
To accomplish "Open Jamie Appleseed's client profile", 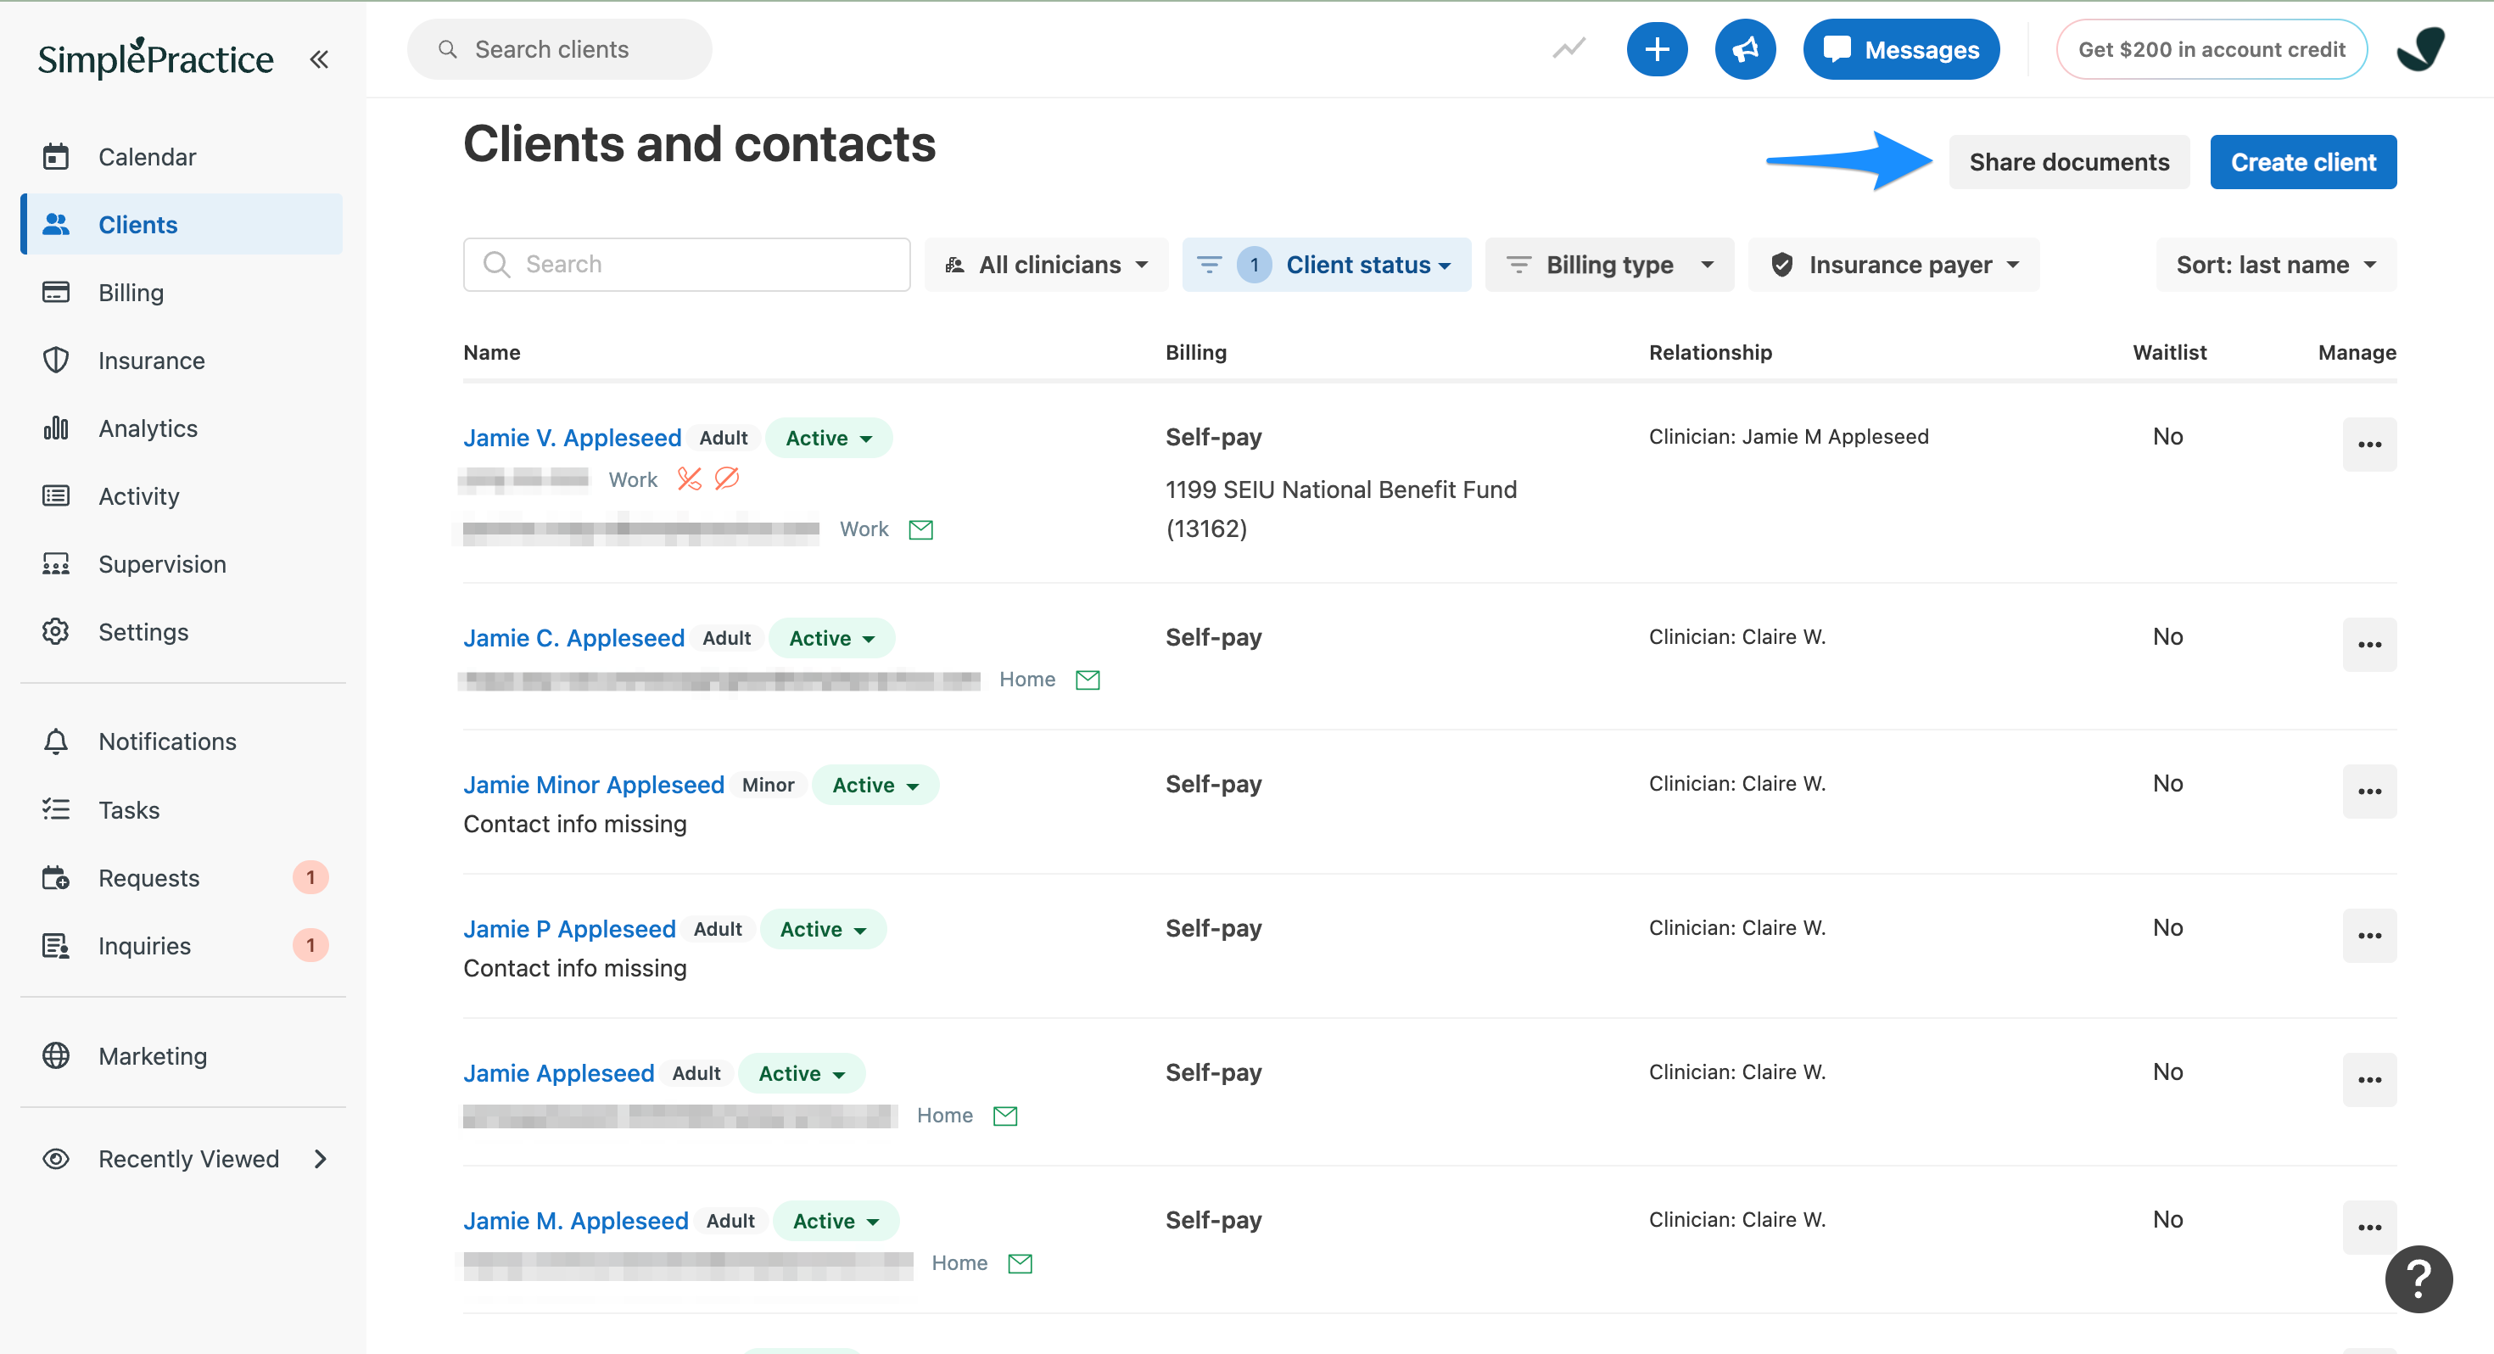I will tap(559, 1073).
